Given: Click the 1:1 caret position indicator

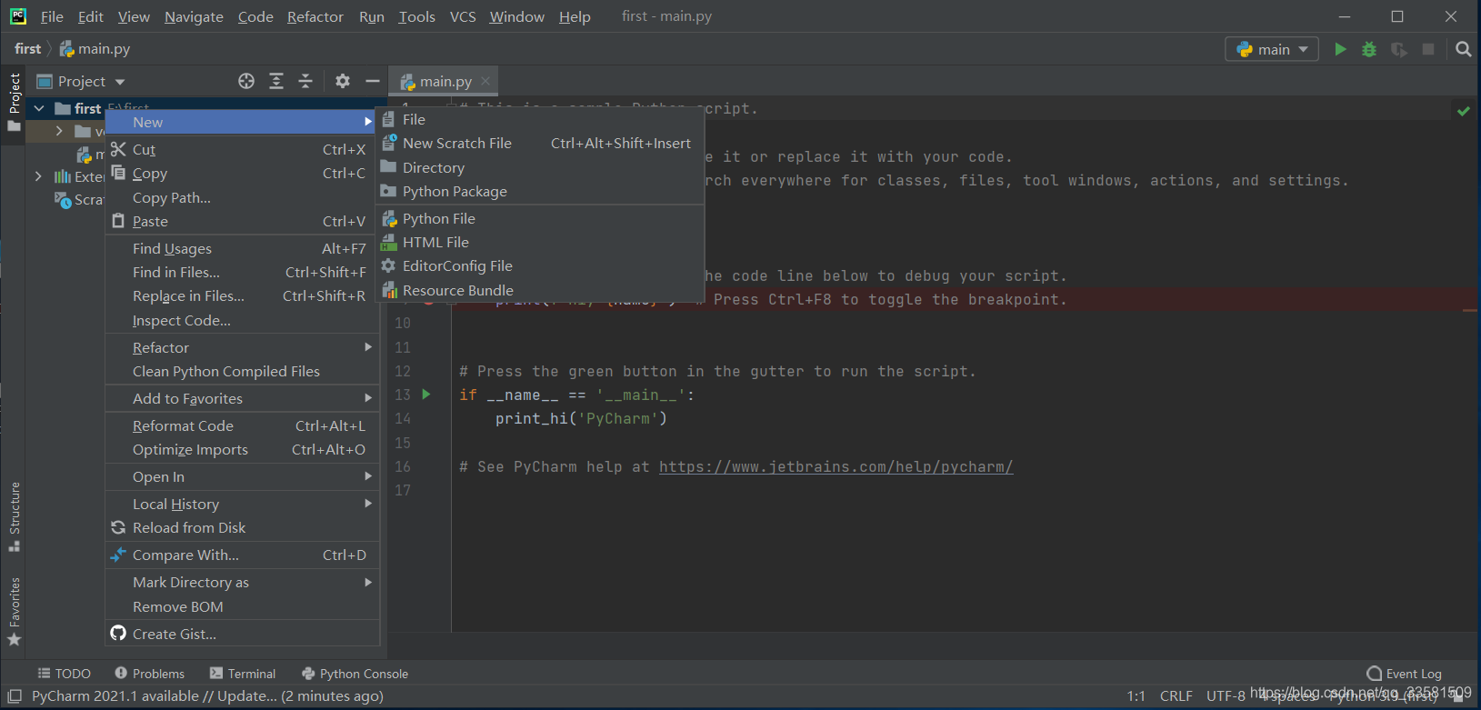Looking at the screenshot, I should pos(1136,696).
